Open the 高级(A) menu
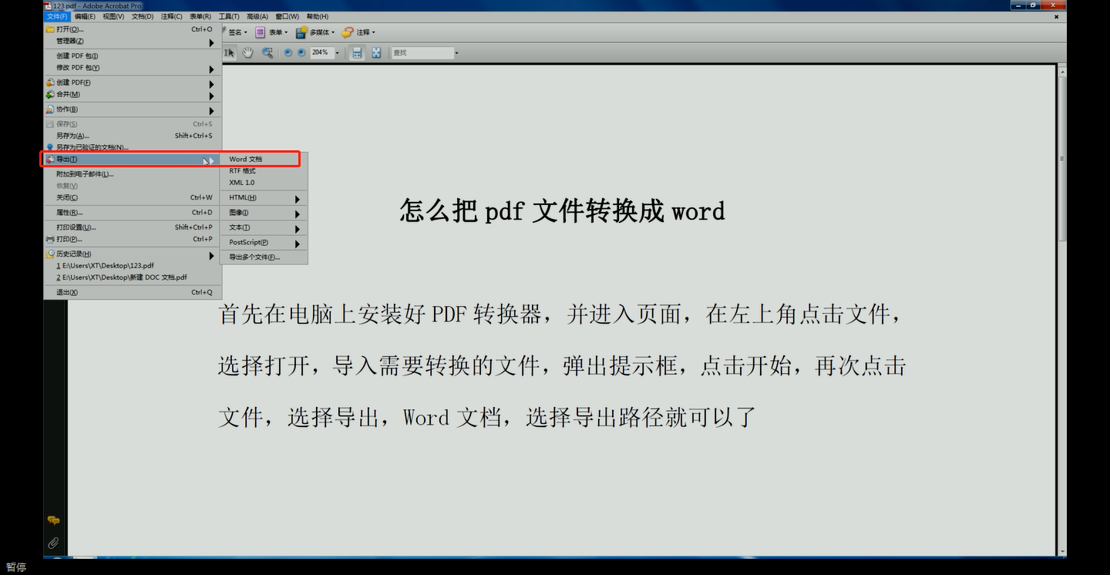Screen dimensions: 1110x575 tap(257, 16)
